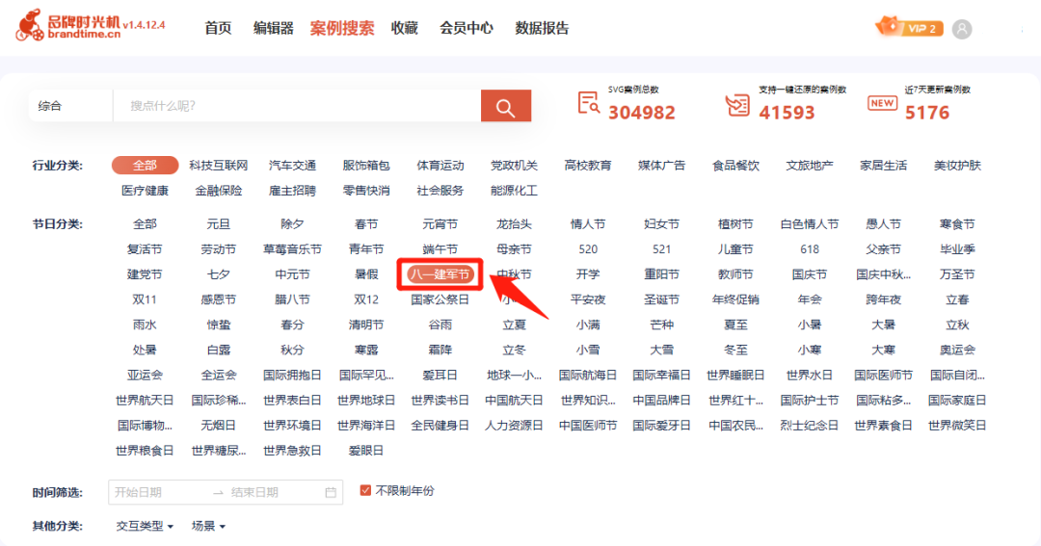This screenshot has width=1041, height=546.
Task: Click the 5176 recent cases count
Action: click(927, 112)
